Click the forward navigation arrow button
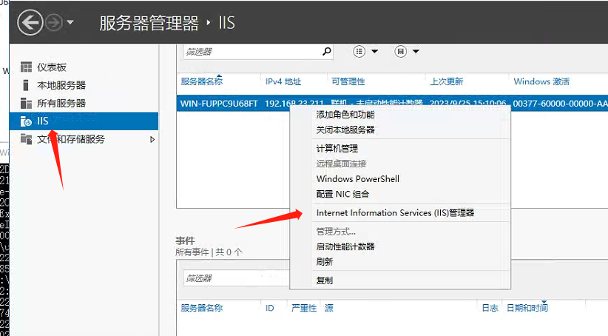This screenshot has width=608, height=336. [x=53, y=22]
